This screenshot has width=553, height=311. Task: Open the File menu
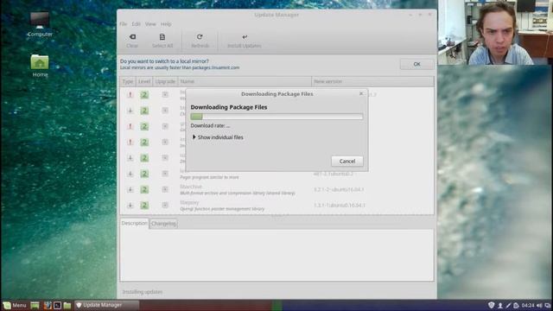pyautogui.click(x=123, y=24)
